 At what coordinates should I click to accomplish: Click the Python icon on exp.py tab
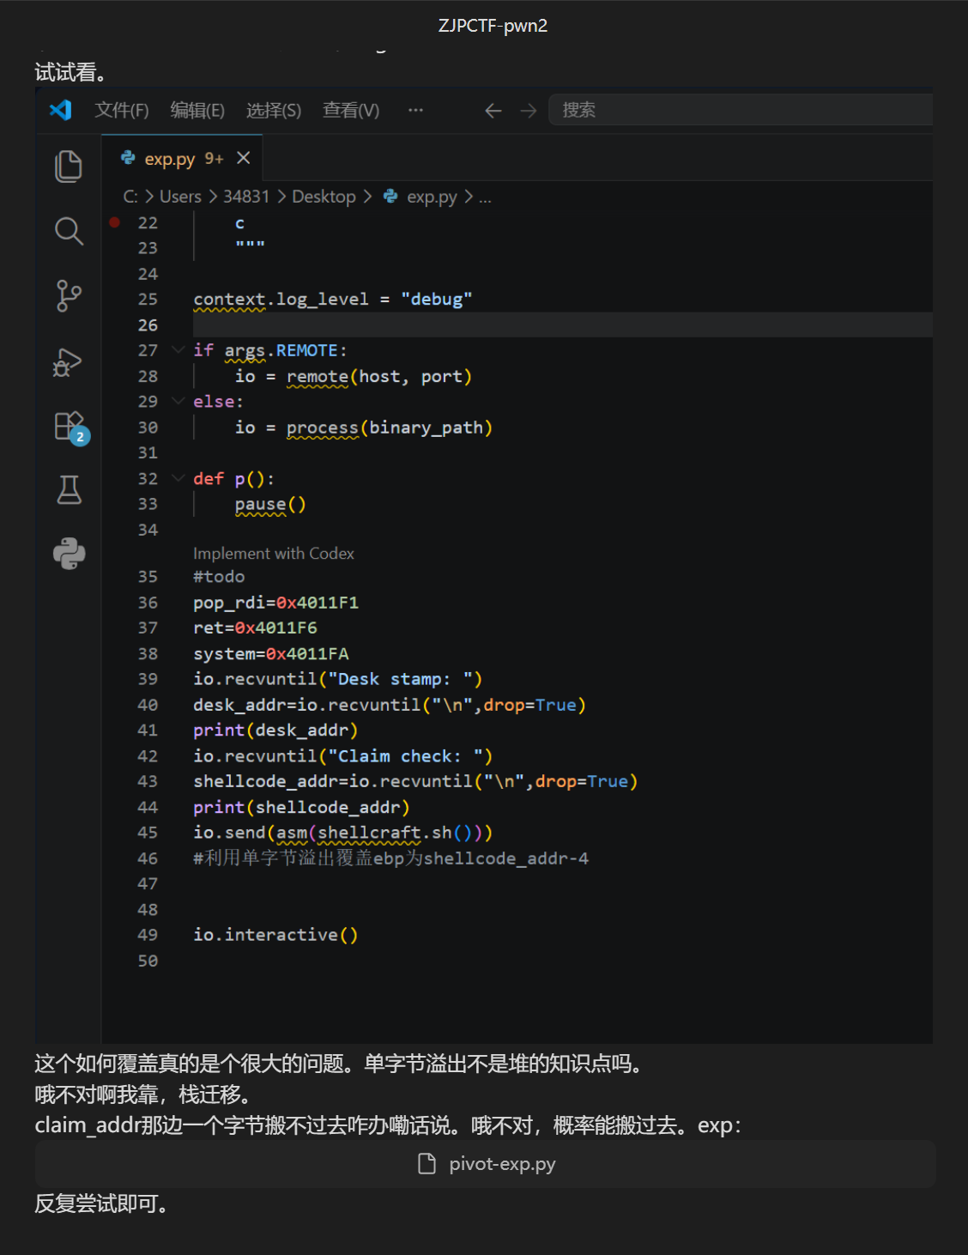[x=128, y=158]
